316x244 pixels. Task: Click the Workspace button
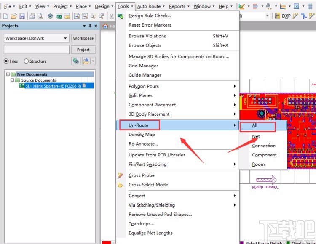click(83, 38)
